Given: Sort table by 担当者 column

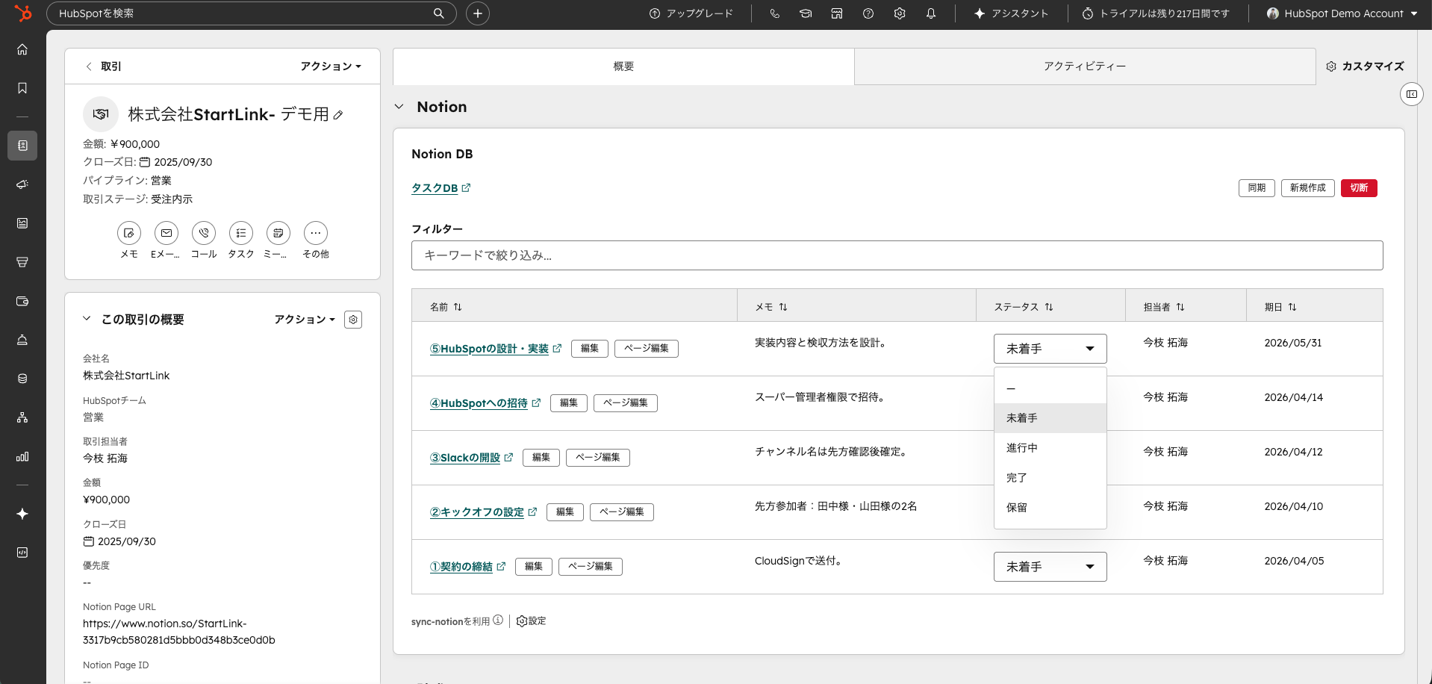Looking at the screenshot, I should [1164, 307].
